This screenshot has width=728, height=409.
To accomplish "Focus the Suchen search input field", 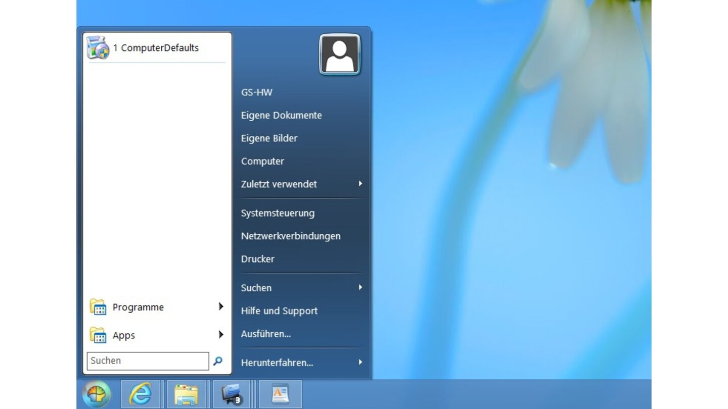I will coord(148,361).
